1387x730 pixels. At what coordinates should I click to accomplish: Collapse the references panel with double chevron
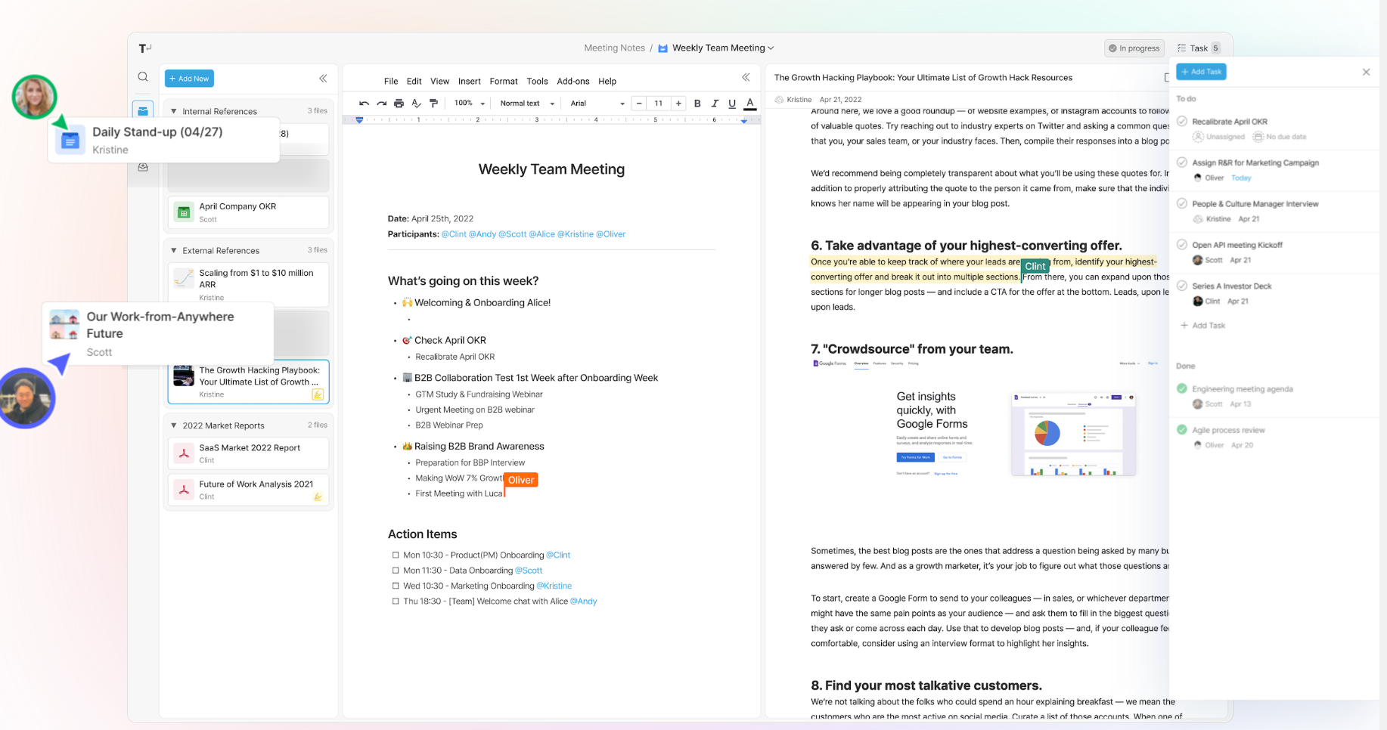click(323, 78)
